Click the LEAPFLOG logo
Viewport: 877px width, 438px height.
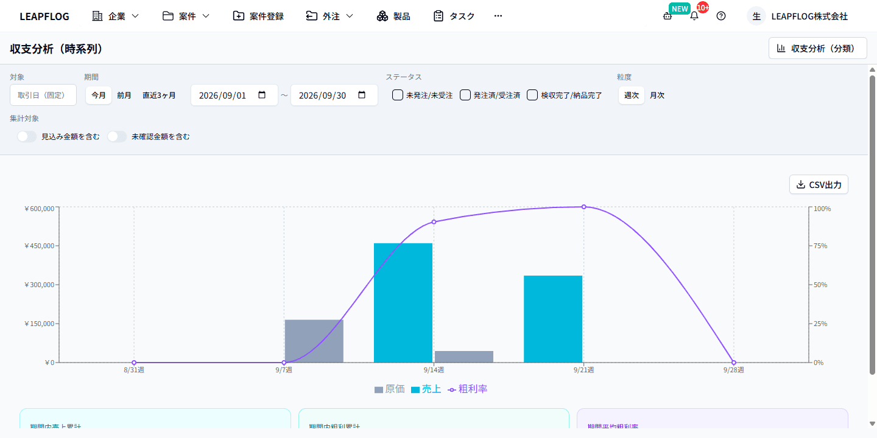tap(44, 16)
